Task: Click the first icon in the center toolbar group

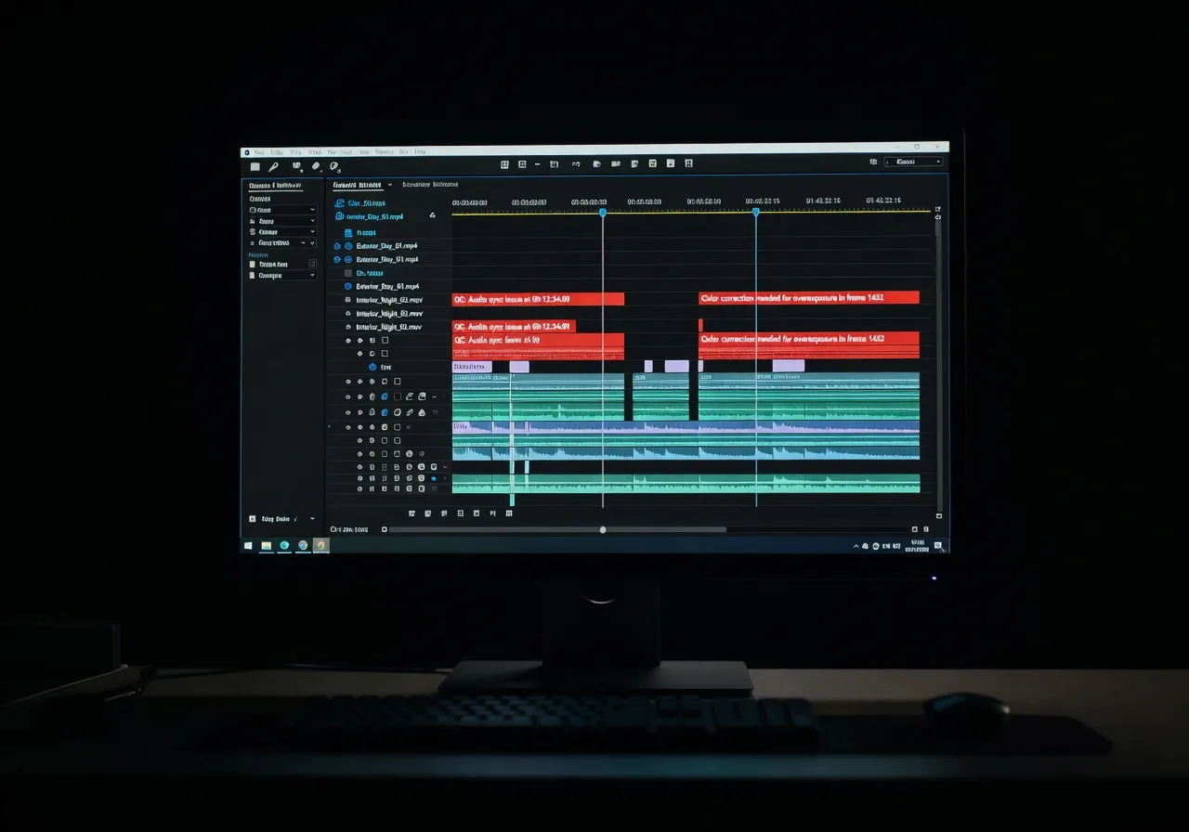Action: tap(504, 164)
